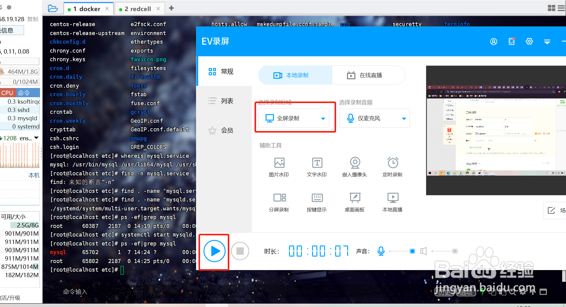Enable the 嵌入摄像头 embed camera tool
The width and height of the screenshot is (566, 307).
click(355, 167)
